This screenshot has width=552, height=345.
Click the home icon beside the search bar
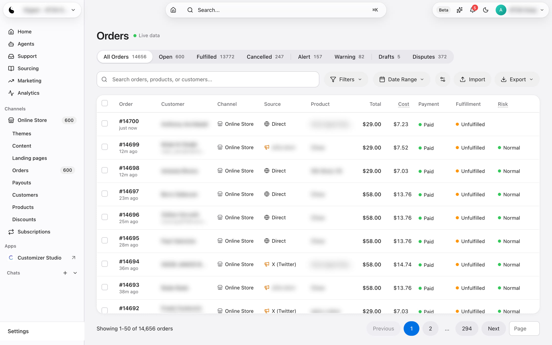click(173, 10)
